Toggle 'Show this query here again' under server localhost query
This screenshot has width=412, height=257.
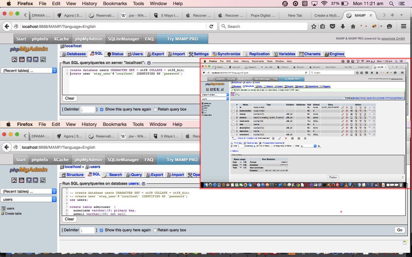pyautogui.click(x=102, y=109)
